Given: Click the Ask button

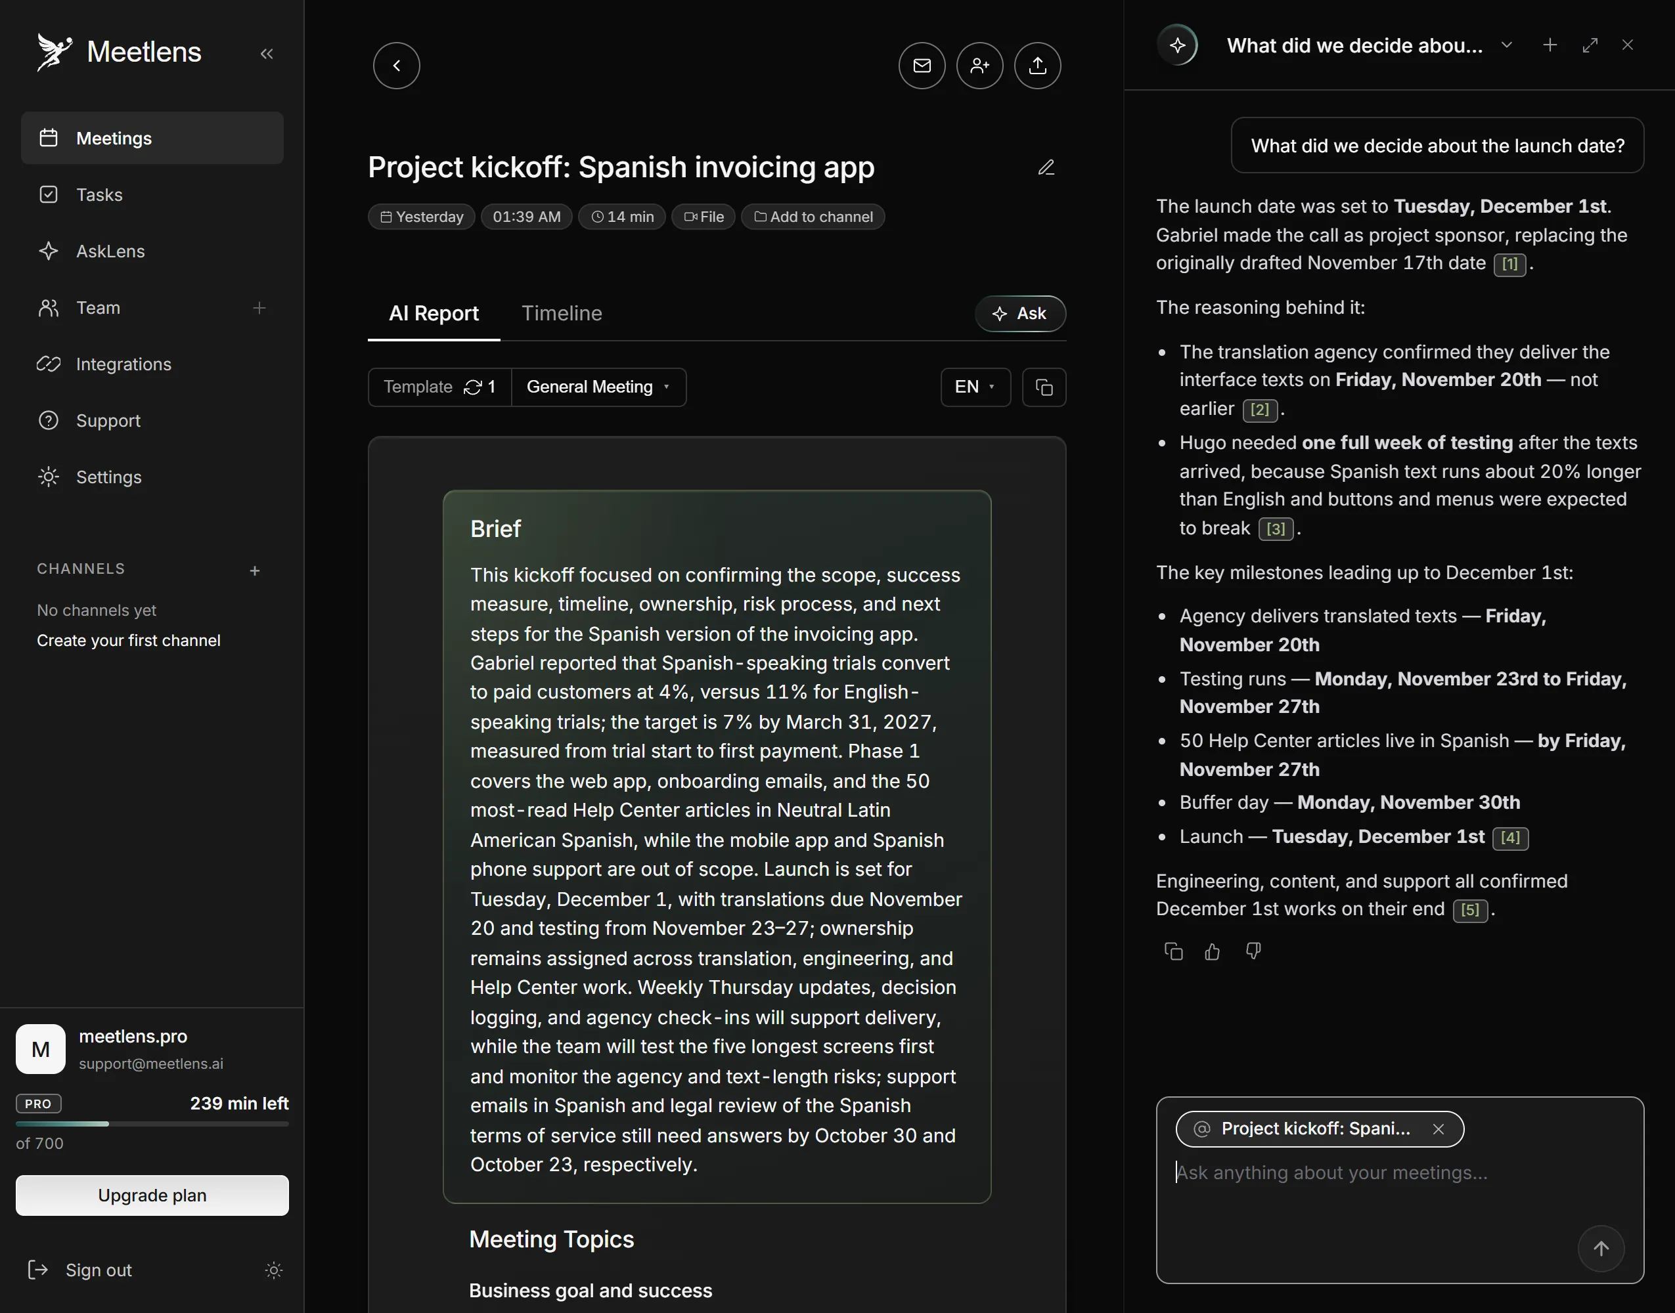Looking at the screenshot, I should pyautogui.click(x=1019, y=314).
